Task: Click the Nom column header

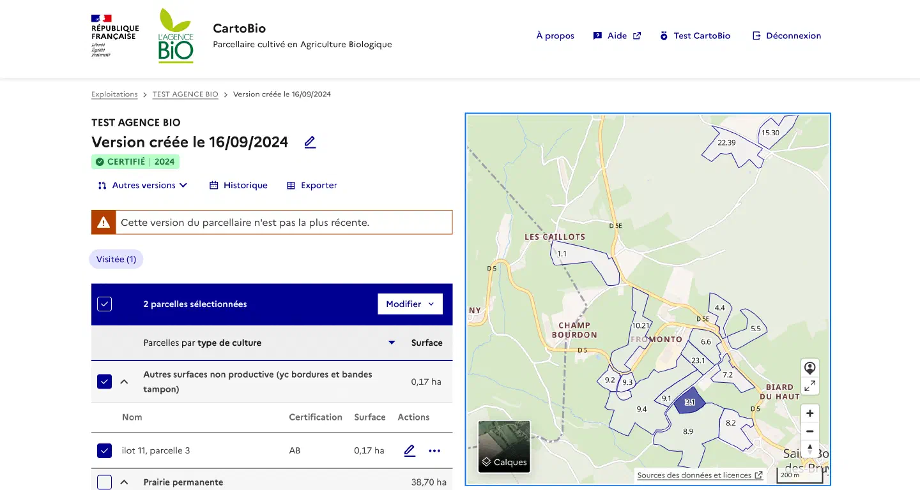Action: coord(132,417)
